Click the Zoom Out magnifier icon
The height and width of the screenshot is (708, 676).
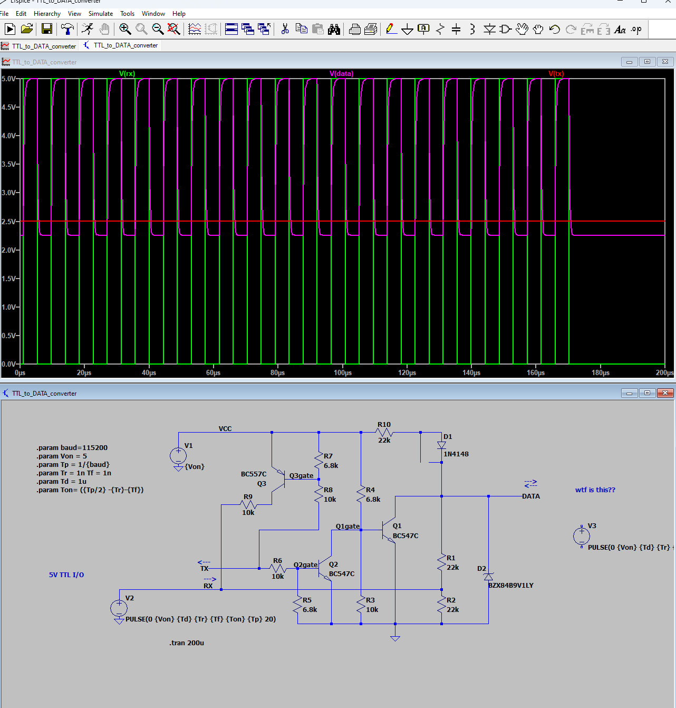(157, 29)
